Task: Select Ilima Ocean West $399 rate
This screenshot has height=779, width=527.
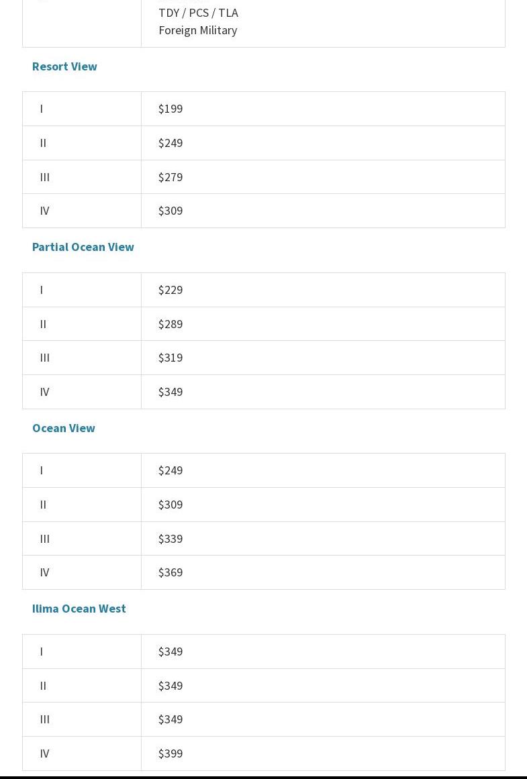Action: pyautogui.click(x=170, y=754)
